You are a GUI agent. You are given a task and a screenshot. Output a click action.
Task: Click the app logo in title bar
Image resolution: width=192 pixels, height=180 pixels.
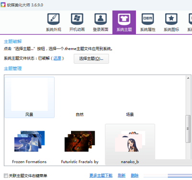tap(3, 5)
